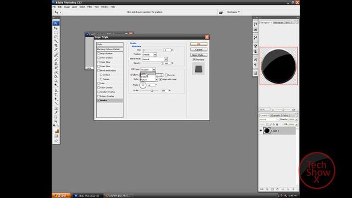Select the Rectangular Marquee tool
Viewport: 352px width, 198px height.
point(56,32)
